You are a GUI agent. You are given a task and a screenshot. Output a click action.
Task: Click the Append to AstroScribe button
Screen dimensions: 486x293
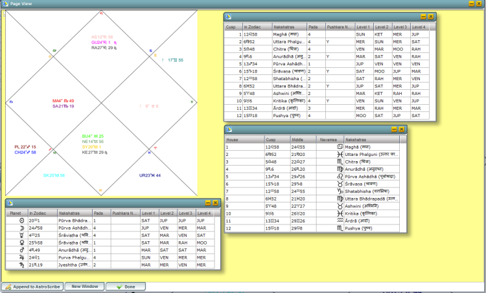[32, 286]
